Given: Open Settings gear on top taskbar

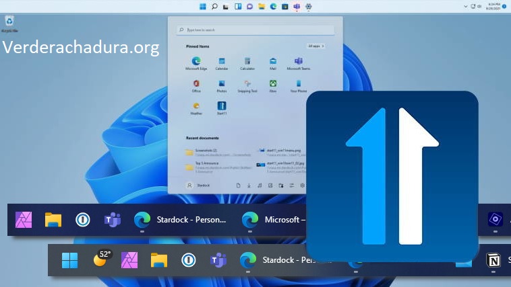Looking at the screenshot, I should pyautogui.click(x=308, y=7).
